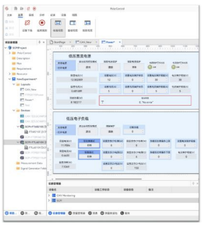Close the 项目管理器 project panel
Viewport: 202px width, 227px height.
[x=44, y=42]
